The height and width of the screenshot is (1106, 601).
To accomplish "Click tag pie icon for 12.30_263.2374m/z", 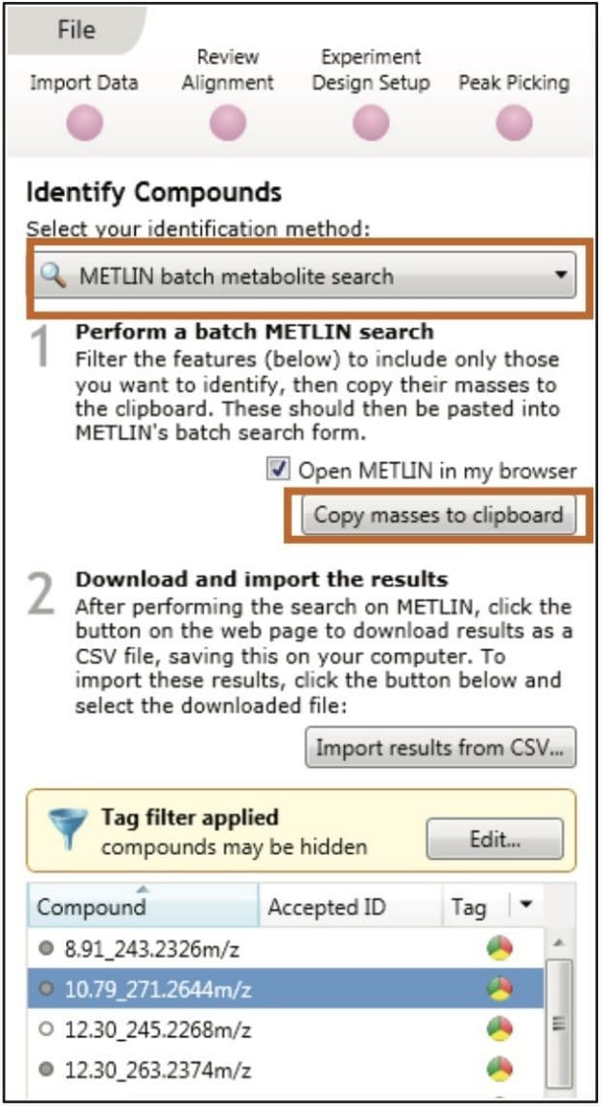I will 499,1069.
